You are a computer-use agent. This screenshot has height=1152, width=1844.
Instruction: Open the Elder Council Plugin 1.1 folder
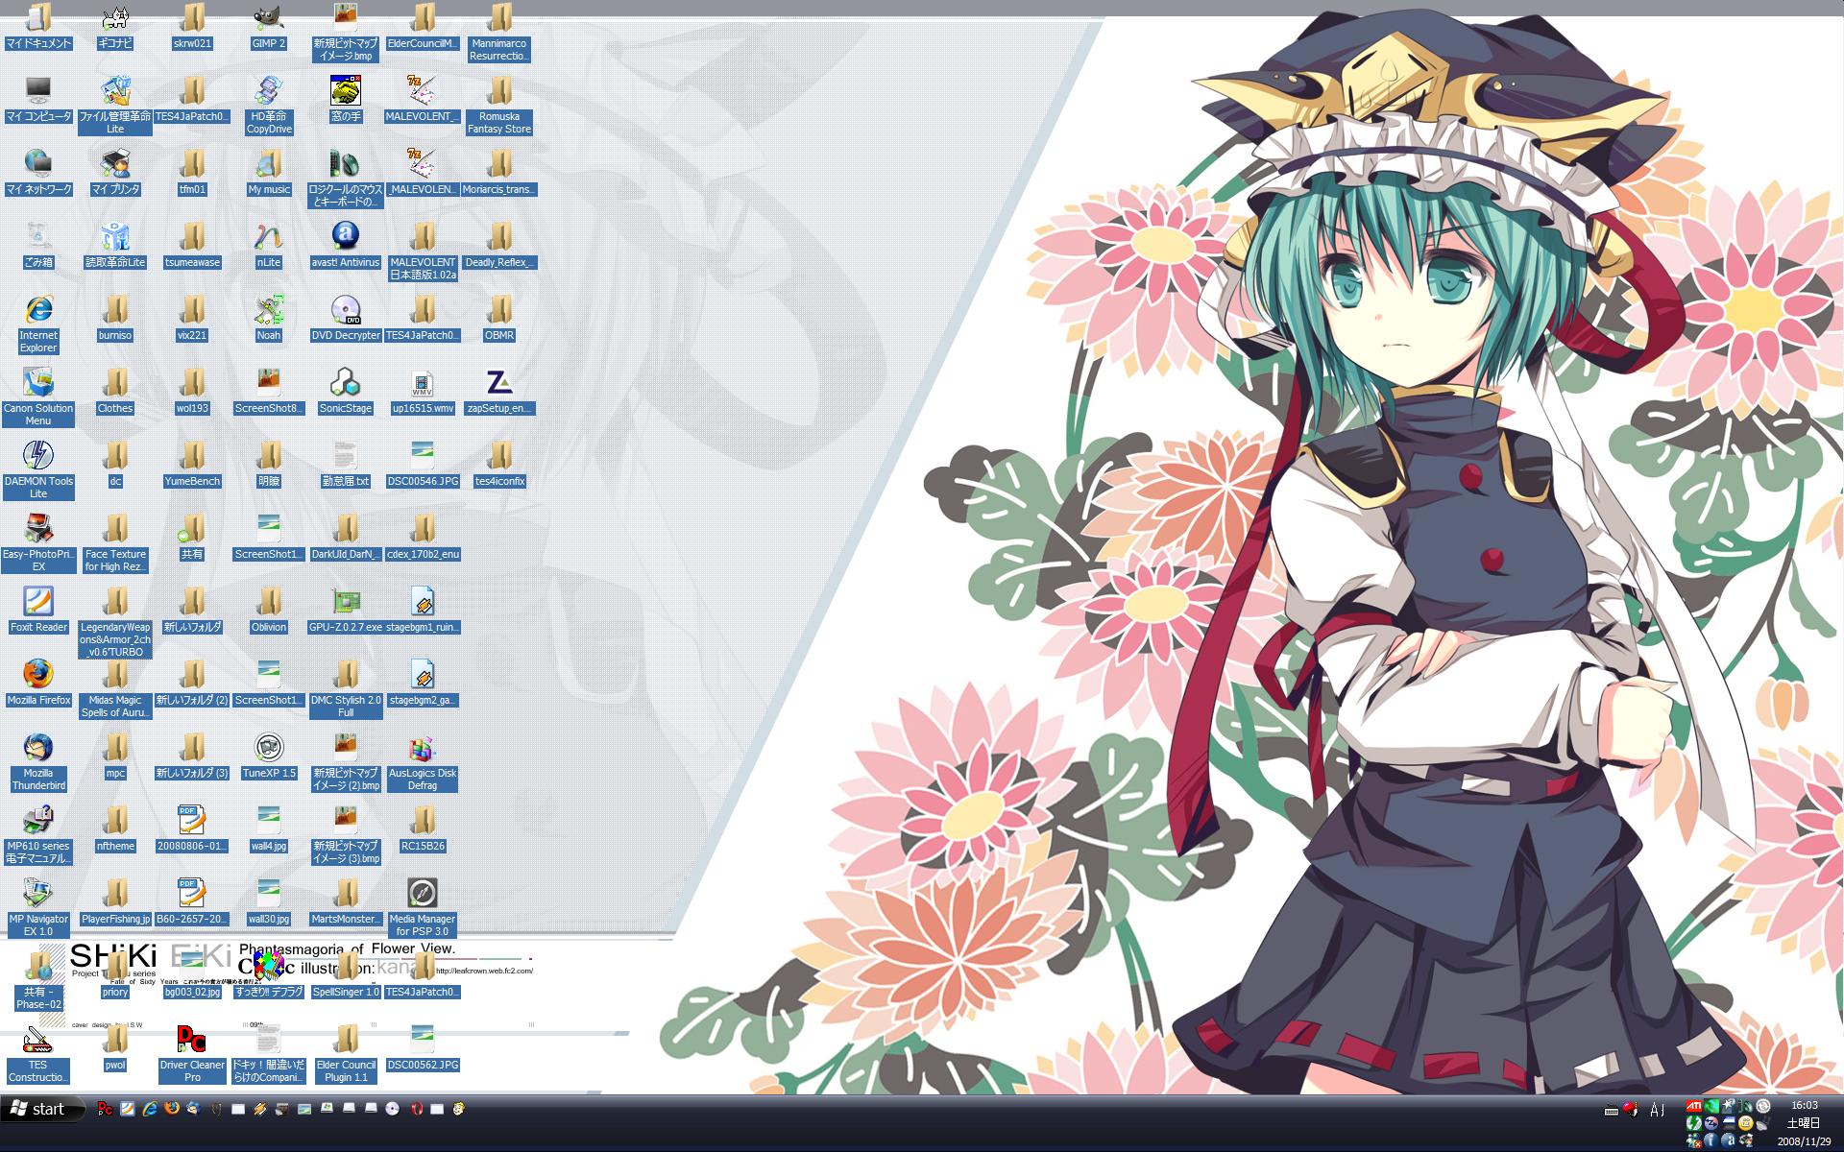[x=346, y=1053]
